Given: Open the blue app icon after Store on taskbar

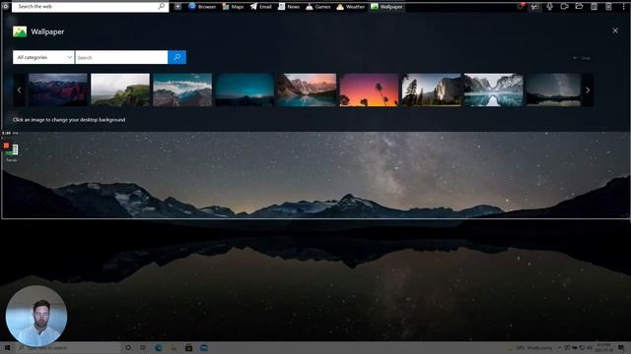Looking at the screenshot, I should [204, 347].
